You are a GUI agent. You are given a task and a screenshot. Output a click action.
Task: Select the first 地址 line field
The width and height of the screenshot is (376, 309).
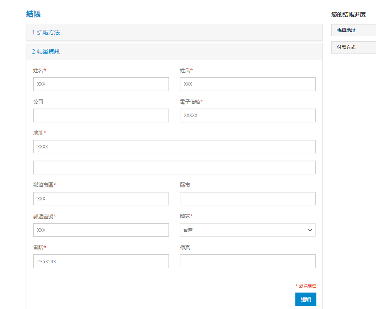click(x=174, y=146)
